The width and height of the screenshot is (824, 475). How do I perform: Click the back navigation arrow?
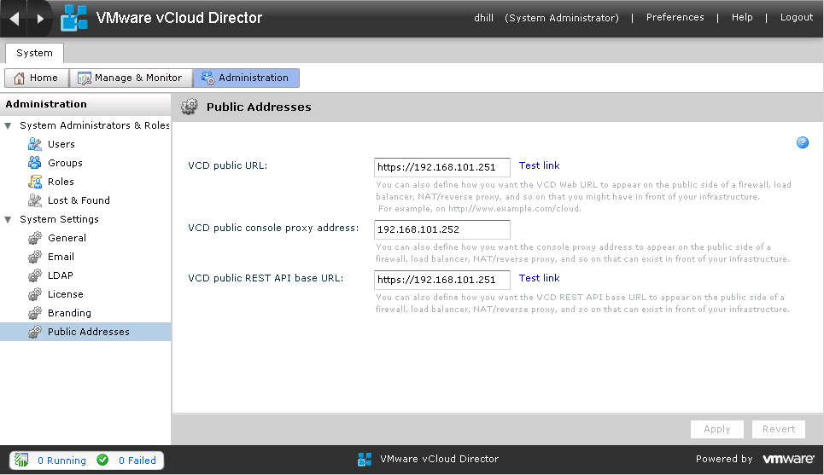(15, 19)
